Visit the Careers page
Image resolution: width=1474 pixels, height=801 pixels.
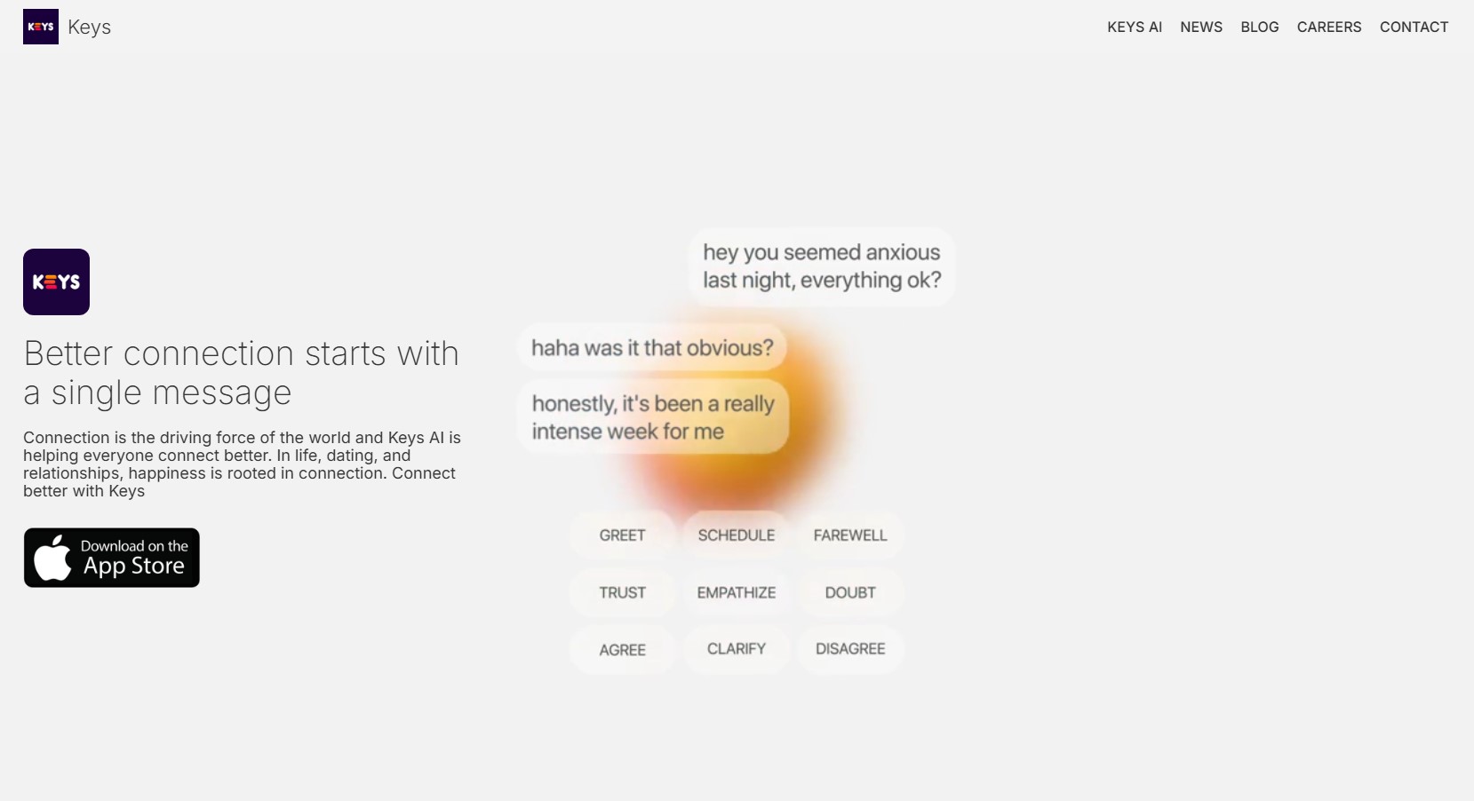click(x=1328, y=27)
